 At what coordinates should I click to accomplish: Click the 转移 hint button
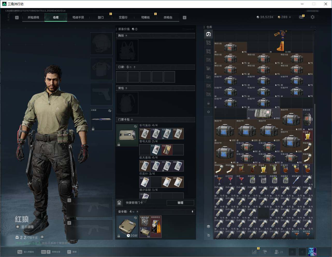[72, 252]
